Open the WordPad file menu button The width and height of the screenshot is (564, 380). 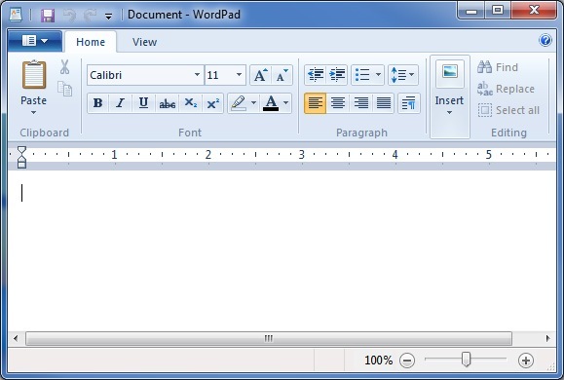coord(35,41)
